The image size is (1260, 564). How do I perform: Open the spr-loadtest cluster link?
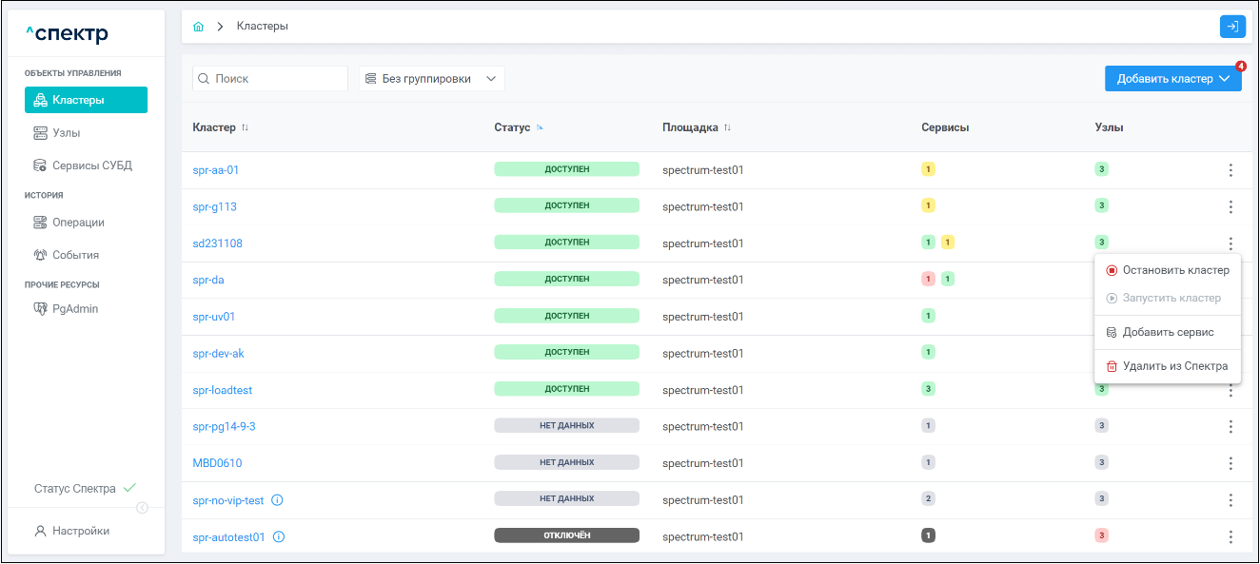(223, 390)
